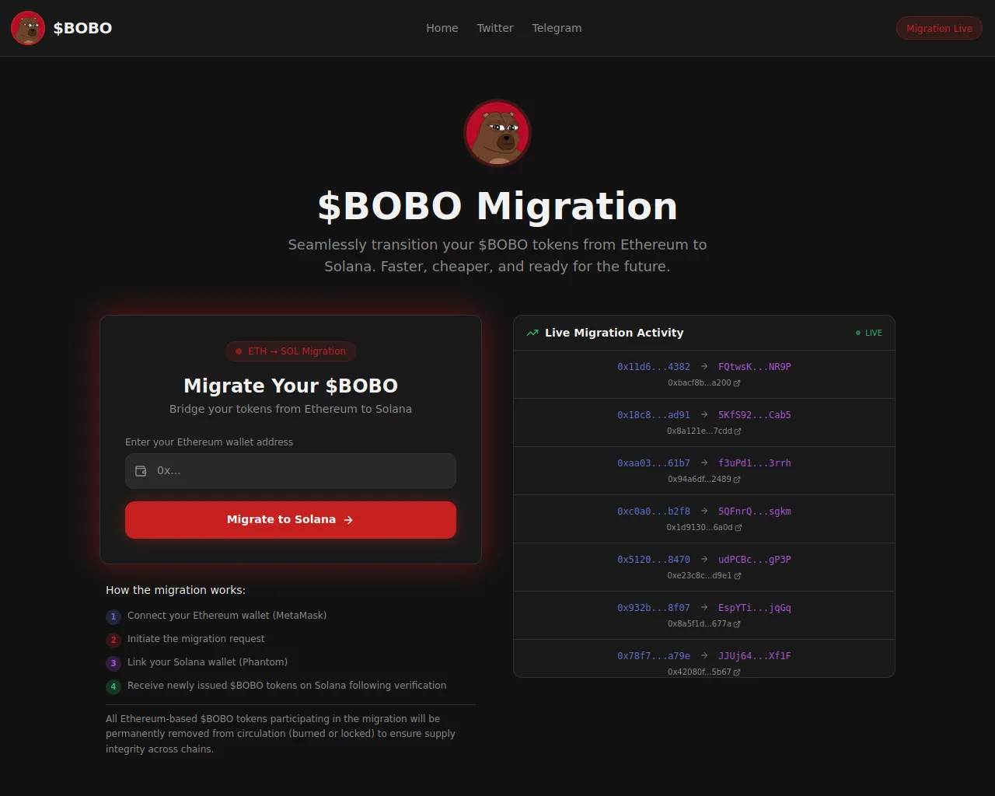The height and width of the screenshot is (796, 995).
Task: Click the ETH → SOL Migration badge
Action: coord(291,351)
